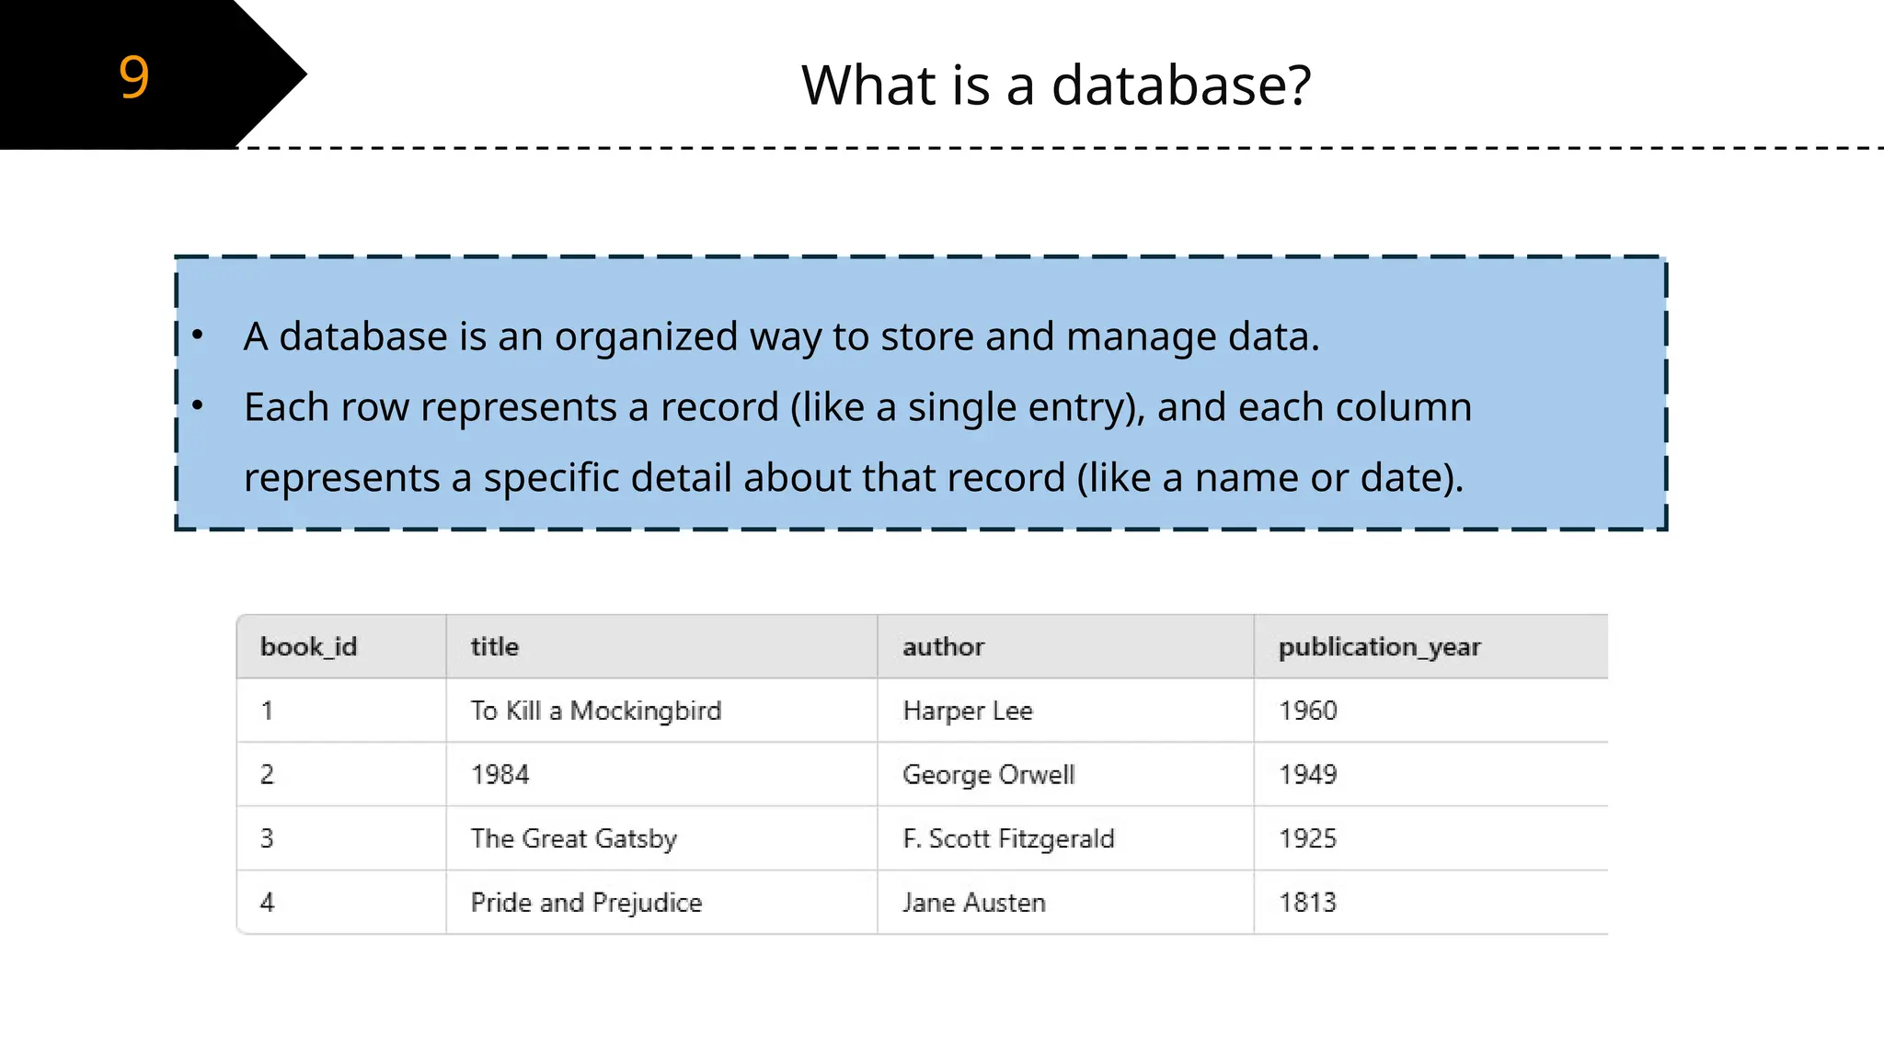The image size is (1884, 1059).
Task: Click the slide number 9
Action: [x=134, y=77]
